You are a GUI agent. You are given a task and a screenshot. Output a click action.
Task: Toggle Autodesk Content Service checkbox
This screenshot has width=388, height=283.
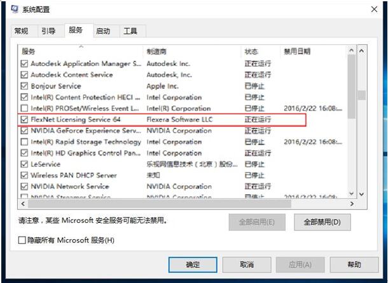coord(24,75)
